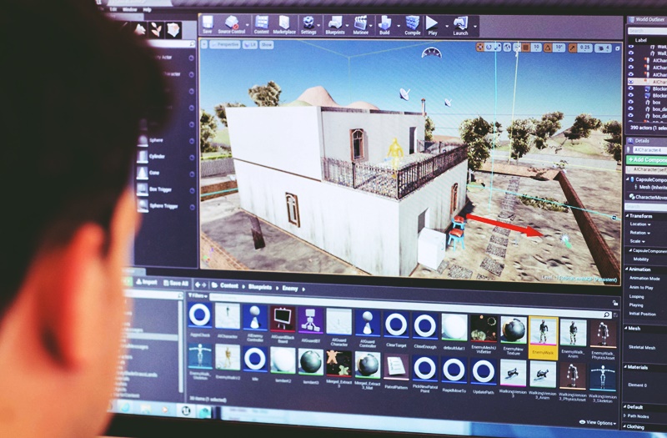Click the content browser lock icon
This screenshot has height=438, width=667.
(615, 303)
